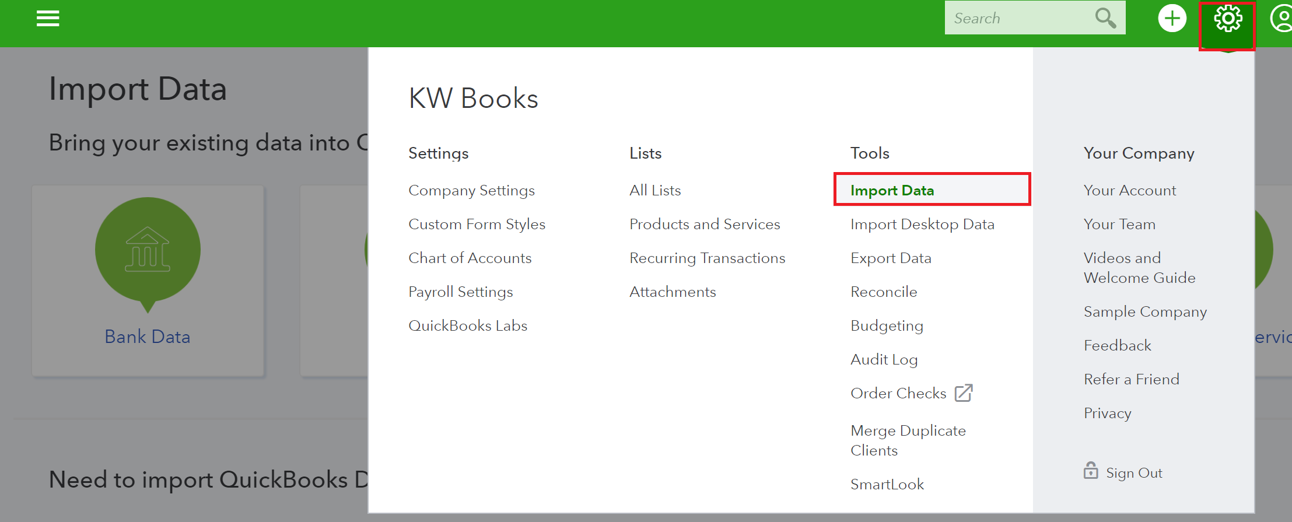1292x522 pixels.
Task: Open Your Account
Action: 1130,190
